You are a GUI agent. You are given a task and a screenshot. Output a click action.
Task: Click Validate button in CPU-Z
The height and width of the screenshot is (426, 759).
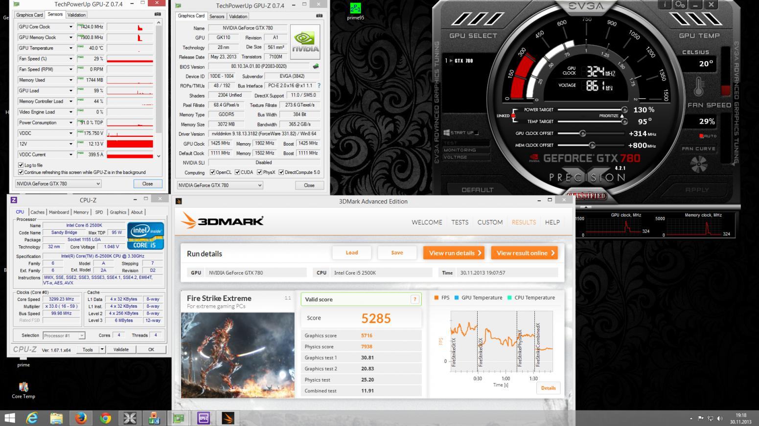[x=121, y=349]
